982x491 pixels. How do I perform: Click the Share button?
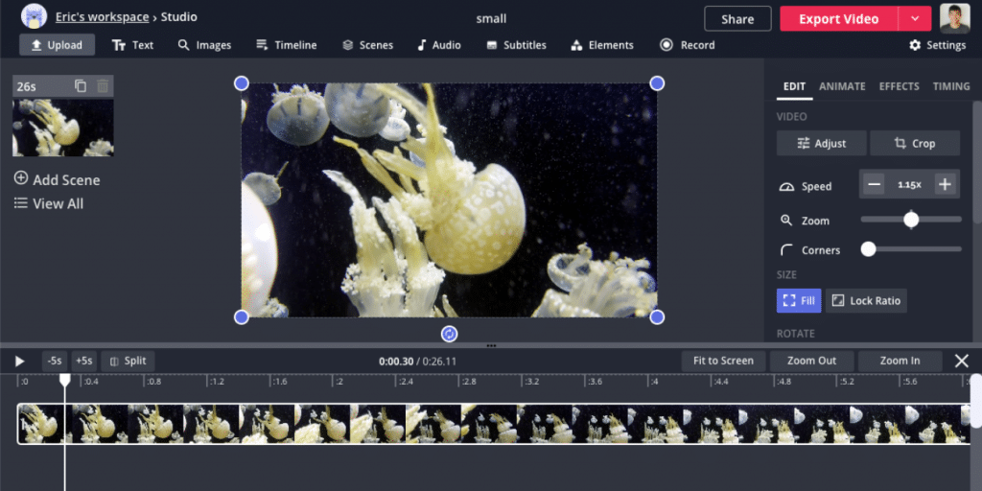click(x=737, y=19)
